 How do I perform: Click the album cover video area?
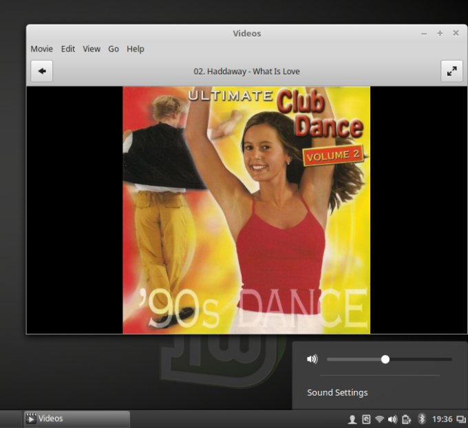point(246,210)
